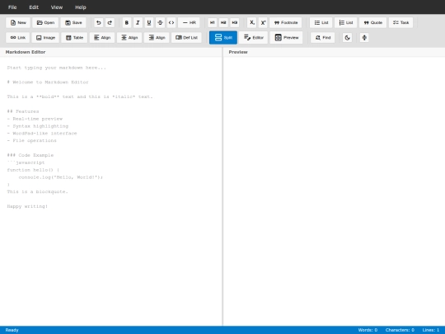Click the Open file button
445x334 pixels.
[45, 23]
